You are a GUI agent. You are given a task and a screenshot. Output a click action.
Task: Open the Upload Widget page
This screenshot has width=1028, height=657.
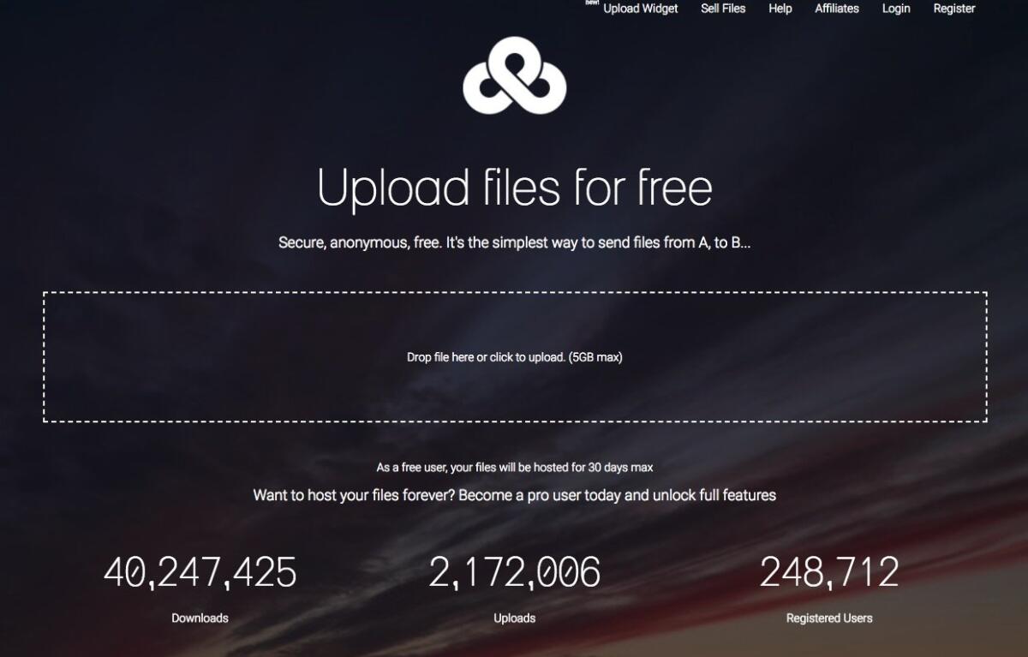640,9
